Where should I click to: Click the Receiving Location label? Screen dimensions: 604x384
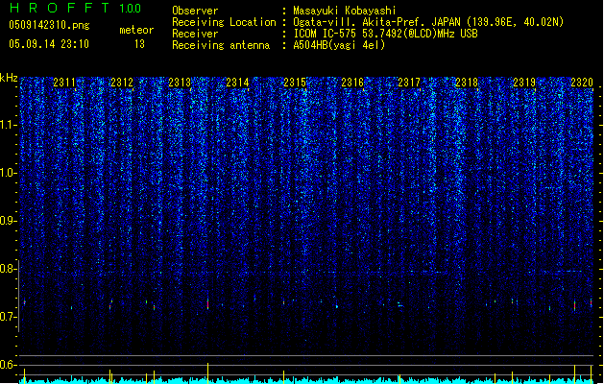click(224, 22)
